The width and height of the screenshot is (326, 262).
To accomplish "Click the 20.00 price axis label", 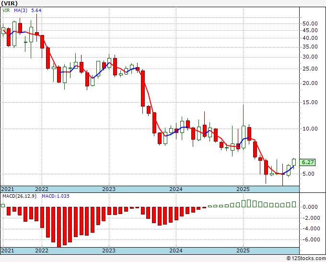I will point(310,83).
